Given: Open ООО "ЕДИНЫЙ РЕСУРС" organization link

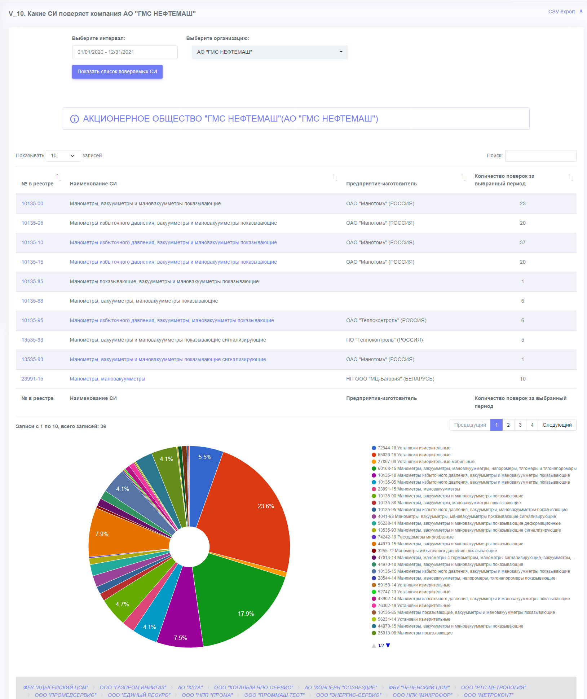Looking at the screenshot, I should (139, 695).
